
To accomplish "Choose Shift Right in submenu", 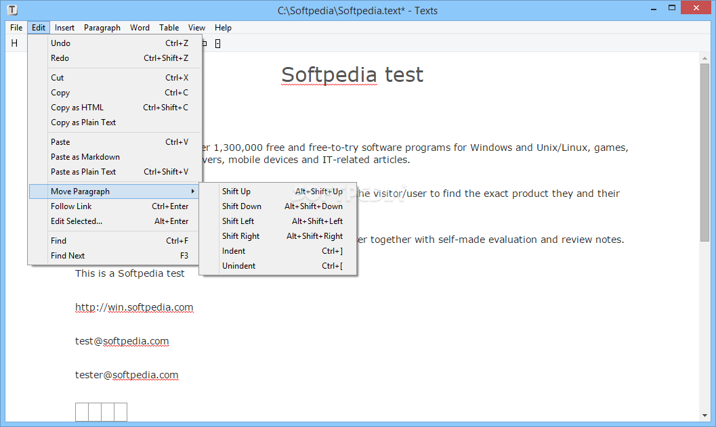I will pyautogui.click(x=278, y=236).
